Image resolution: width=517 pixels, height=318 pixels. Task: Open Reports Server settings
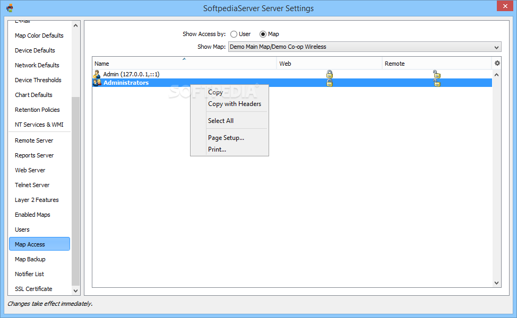[39, 155]
